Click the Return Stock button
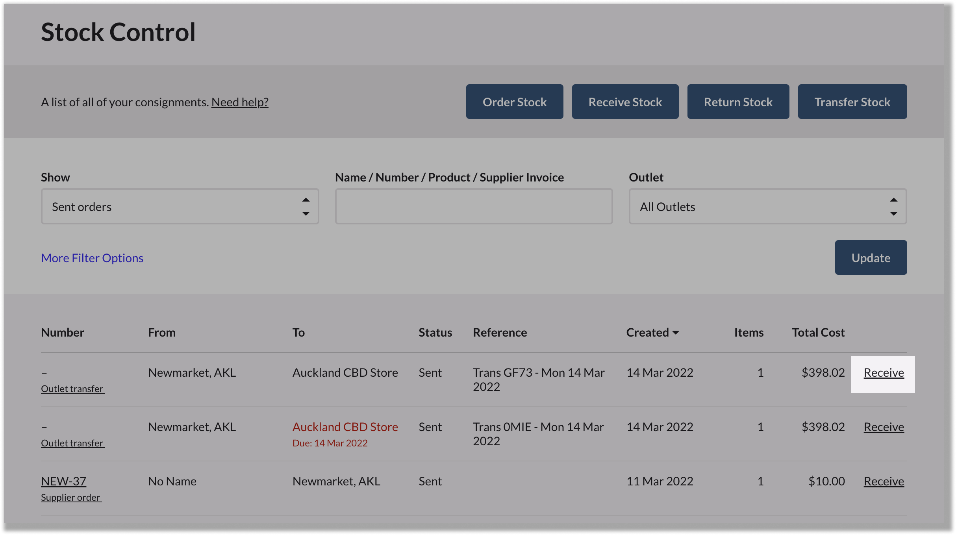Screen dimensions: 956x535 point(738,102)
